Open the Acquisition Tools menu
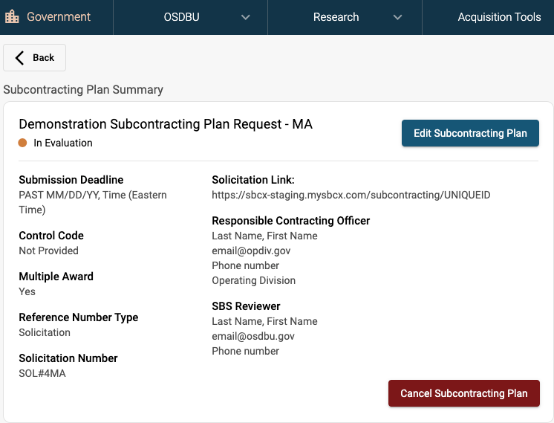The image size is (554, 423). click(499, 17)
